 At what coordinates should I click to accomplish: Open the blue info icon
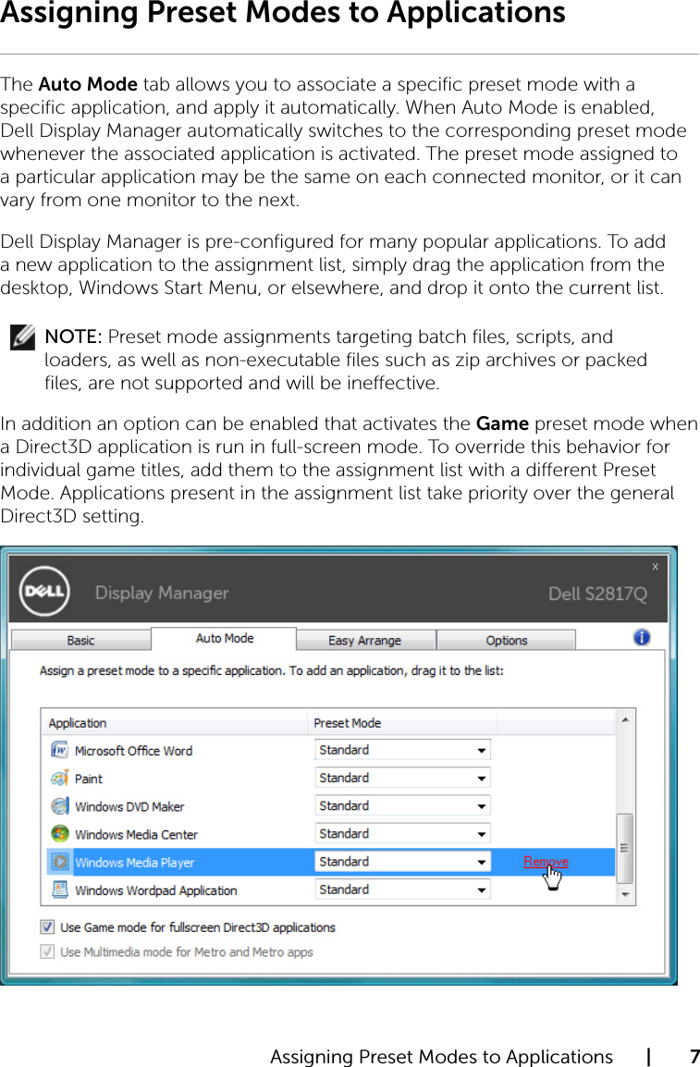[x=642, y=638]
